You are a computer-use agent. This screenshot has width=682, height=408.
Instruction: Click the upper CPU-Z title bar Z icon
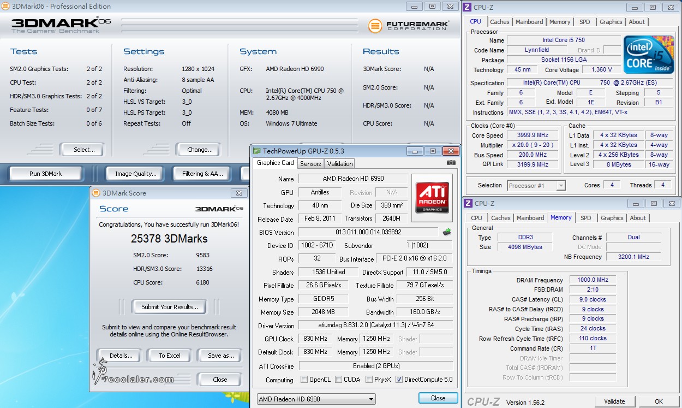(x=468, y=7)
